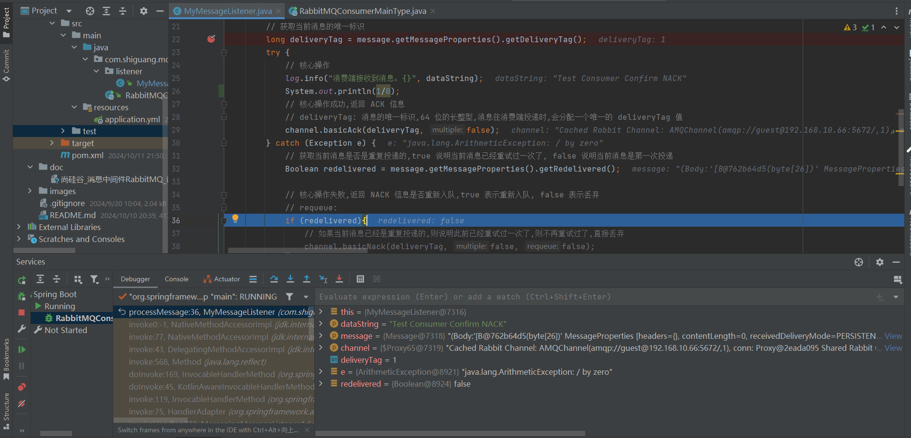Viewport: 911px width, 438px height.
Task: Expand the 'this' variable node
Action: [321, 311]
